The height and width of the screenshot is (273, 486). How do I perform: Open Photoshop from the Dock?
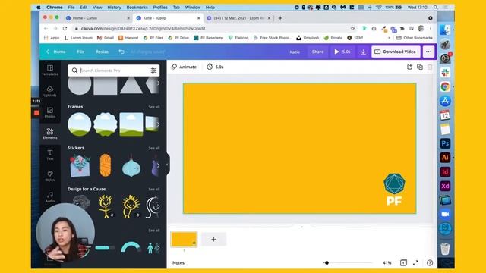[x=445, y=143]
